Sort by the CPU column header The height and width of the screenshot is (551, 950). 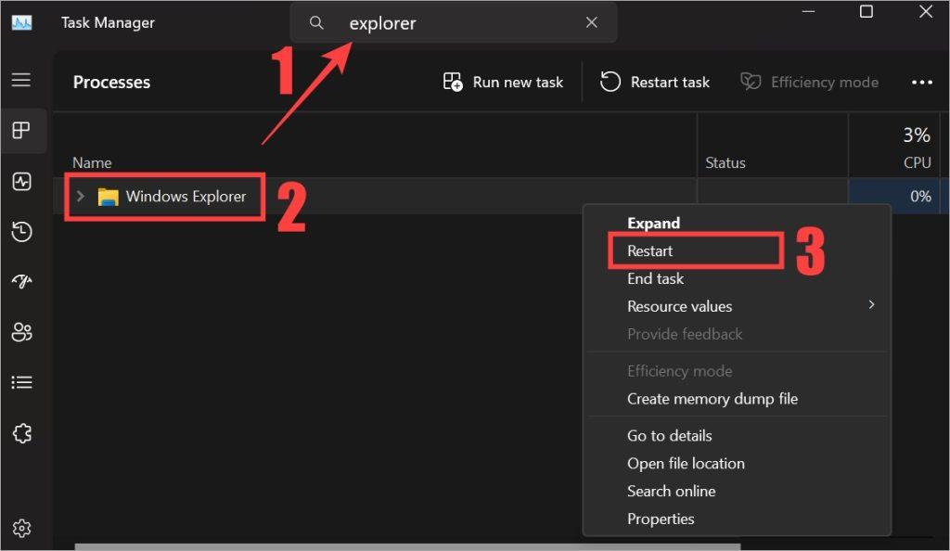click(x=918, y=163)
